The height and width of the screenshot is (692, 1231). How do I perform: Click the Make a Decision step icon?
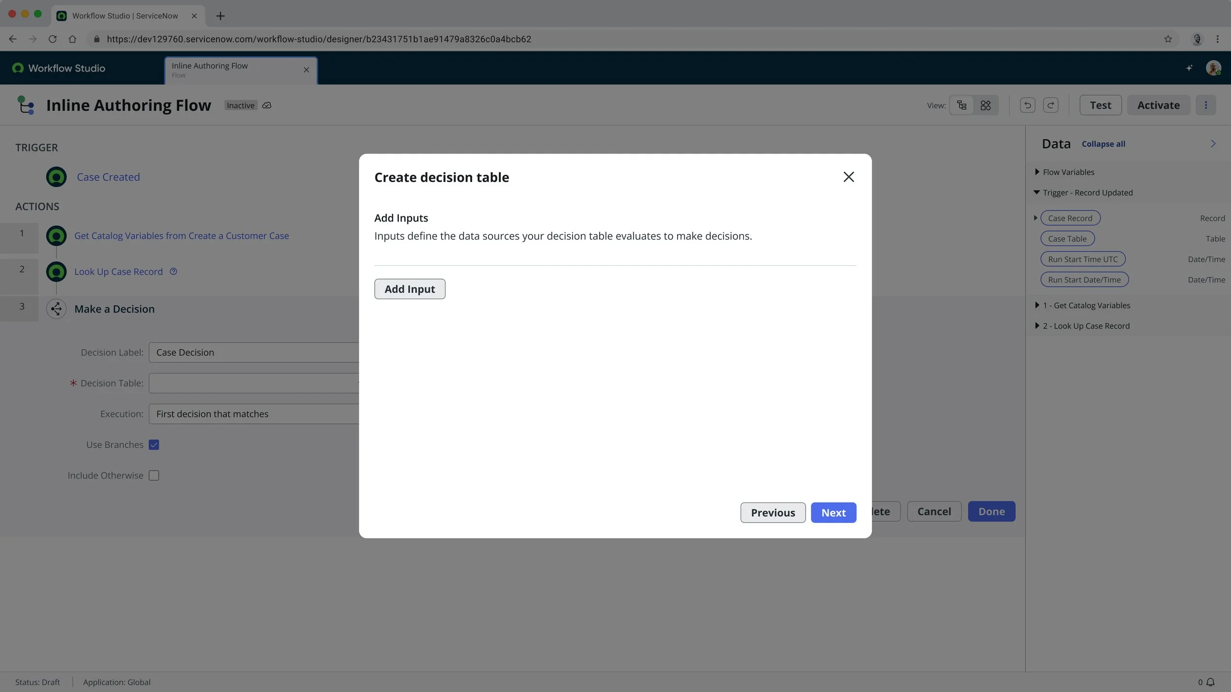(x=56, y=309)
